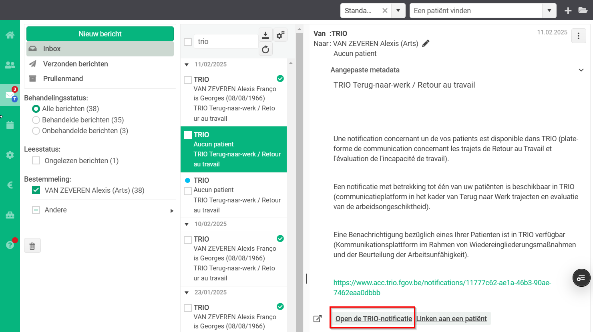593x332 pixels.
Task: Tick checkbox of first 11/02/2025 TRIO message
Action: tap(188, 80)
